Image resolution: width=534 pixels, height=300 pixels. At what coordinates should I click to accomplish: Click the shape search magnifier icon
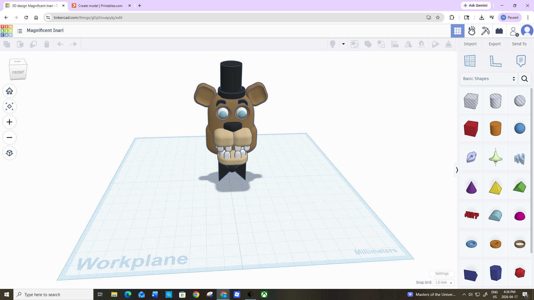click(525, 79)
